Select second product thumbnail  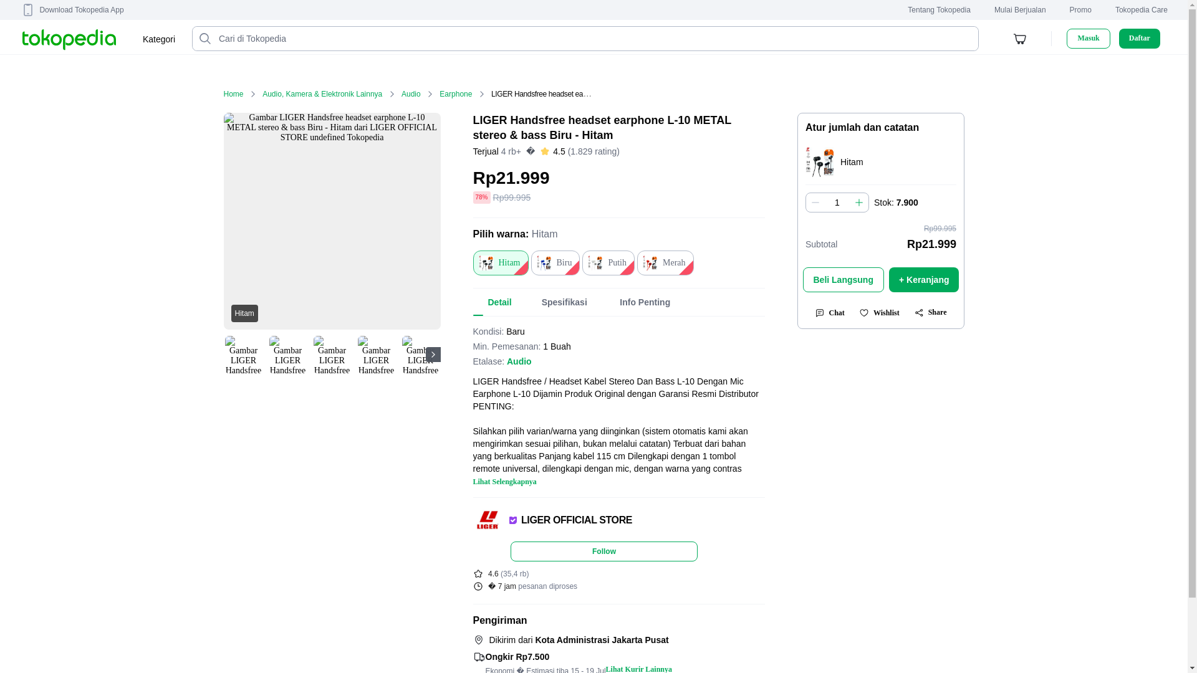coord(287,355)
